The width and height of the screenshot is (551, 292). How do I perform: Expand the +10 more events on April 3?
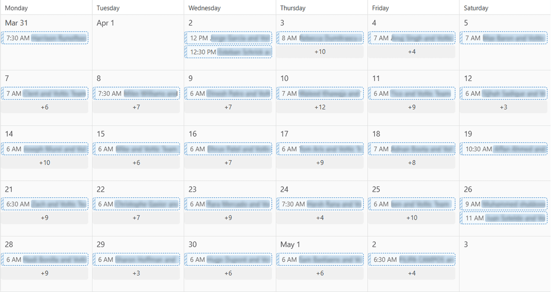[x=320, y=52]
